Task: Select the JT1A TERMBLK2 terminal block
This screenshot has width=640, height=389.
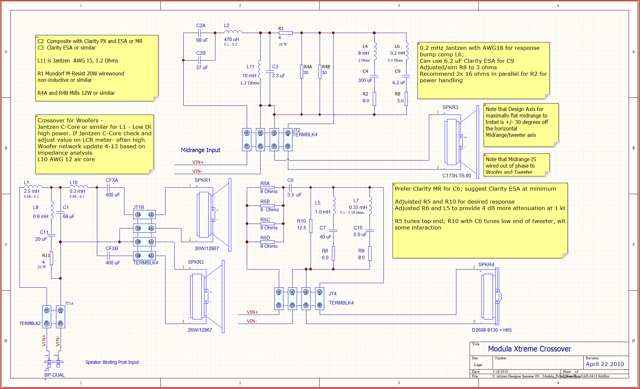Action: (x=53, y=317)
